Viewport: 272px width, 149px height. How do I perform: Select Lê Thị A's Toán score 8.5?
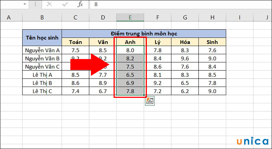[x=75, y=75]
